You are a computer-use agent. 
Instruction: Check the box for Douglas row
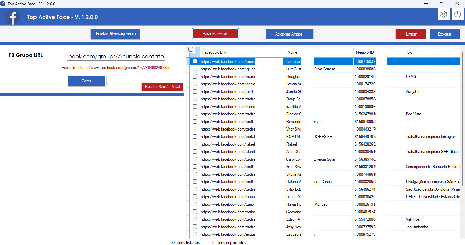[x=195, y=77]
